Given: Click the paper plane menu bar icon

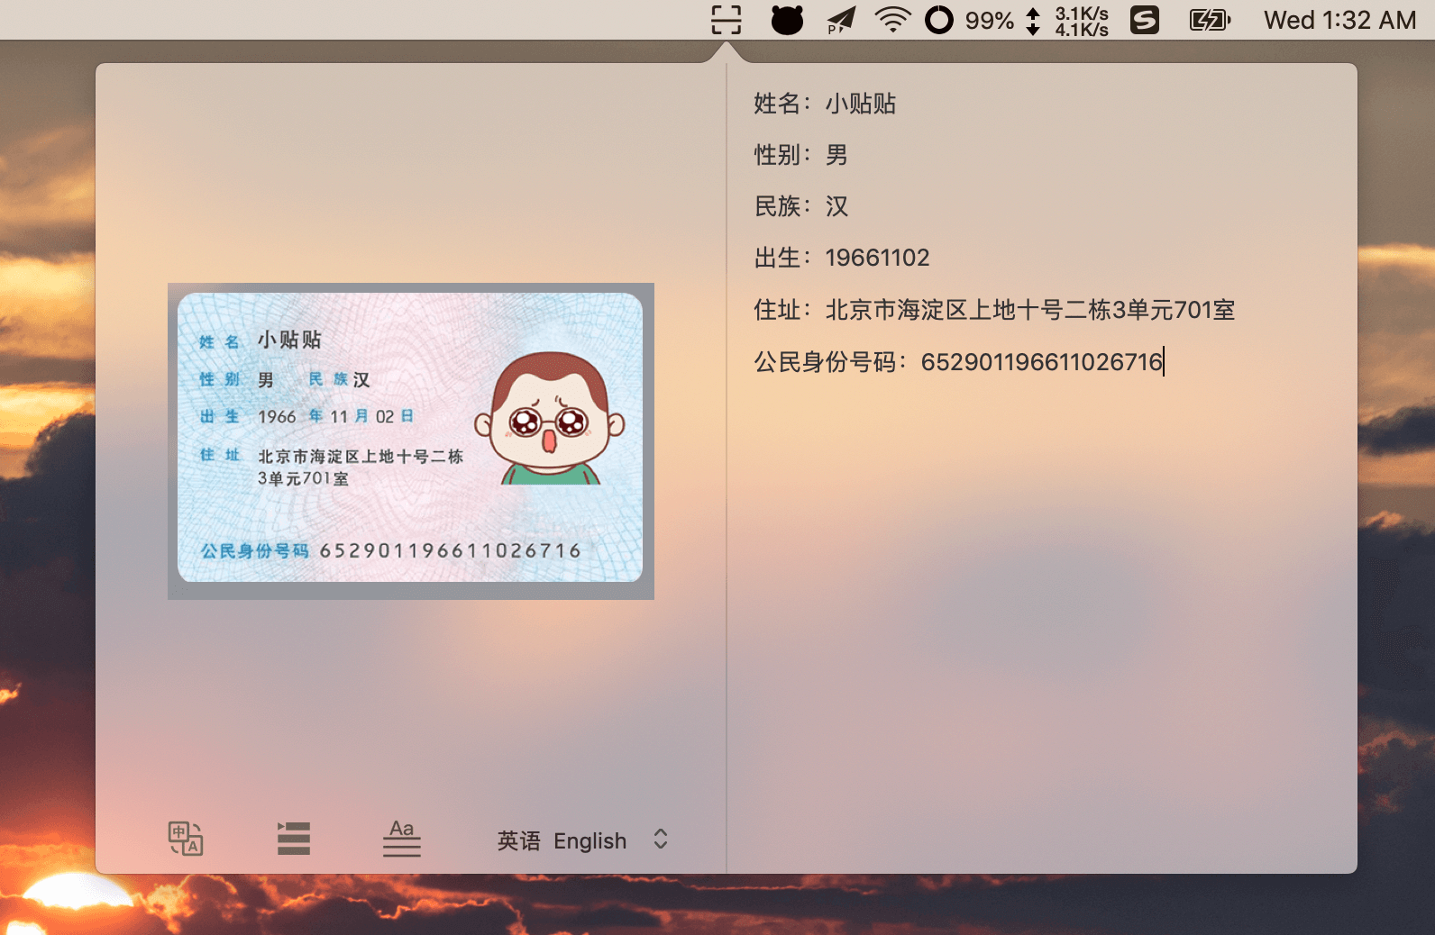Looking at the screenshot, I should coord(841,20).
